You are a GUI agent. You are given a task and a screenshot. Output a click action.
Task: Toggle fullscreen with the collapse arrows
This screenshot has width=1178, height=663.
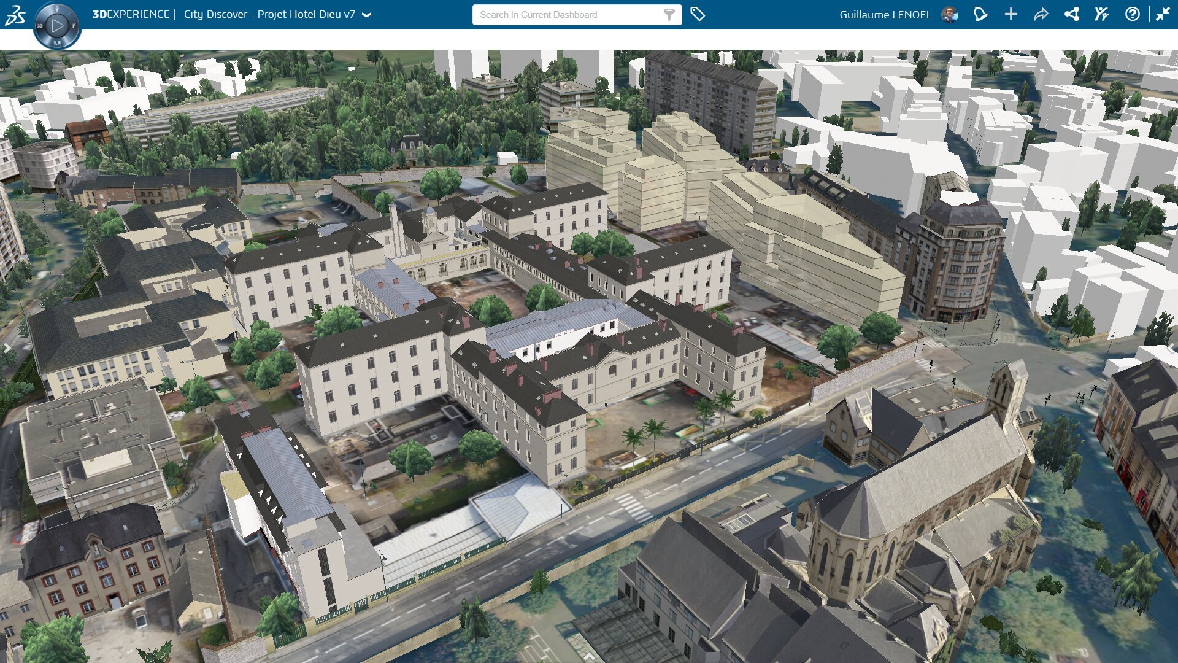tap(1163, 14)
